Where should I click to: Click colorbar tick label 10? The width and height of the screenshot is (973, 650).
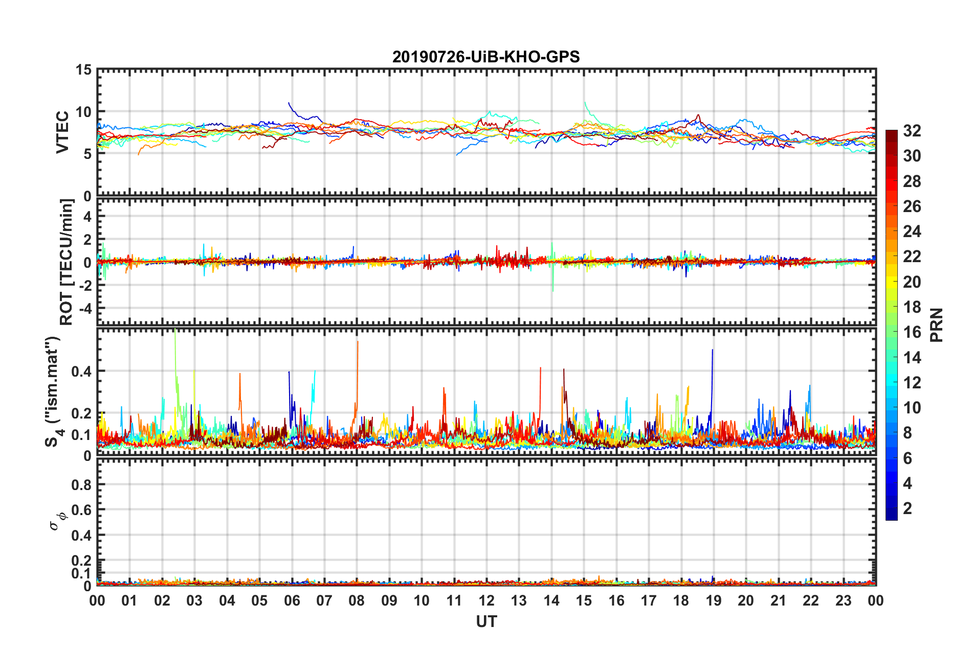click(x=912, y=407)
